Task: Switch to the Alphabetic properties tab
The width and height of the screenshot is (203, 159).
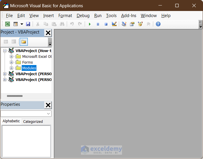Action: (11, 121)
